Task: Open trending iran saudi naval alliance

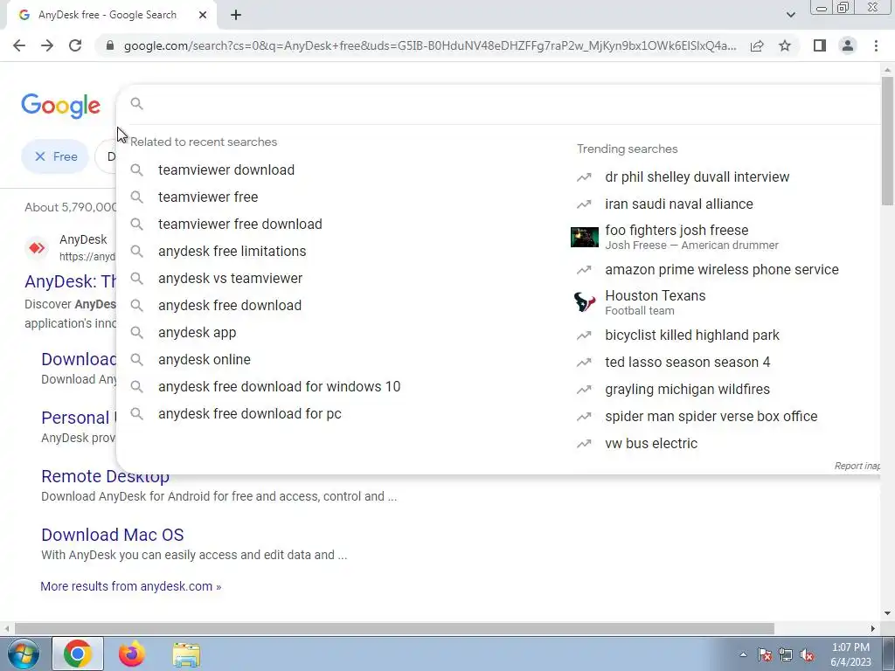Action: (x=678, y=204)
